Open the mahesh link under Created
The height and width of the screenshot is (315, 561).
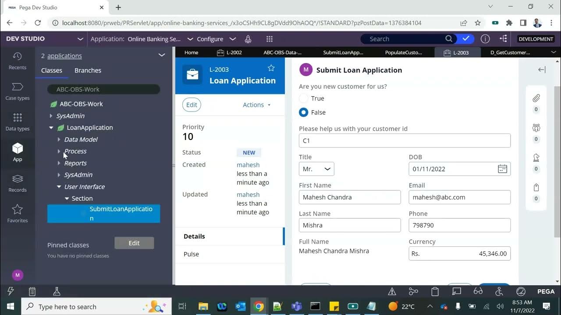tap(248, 165)
